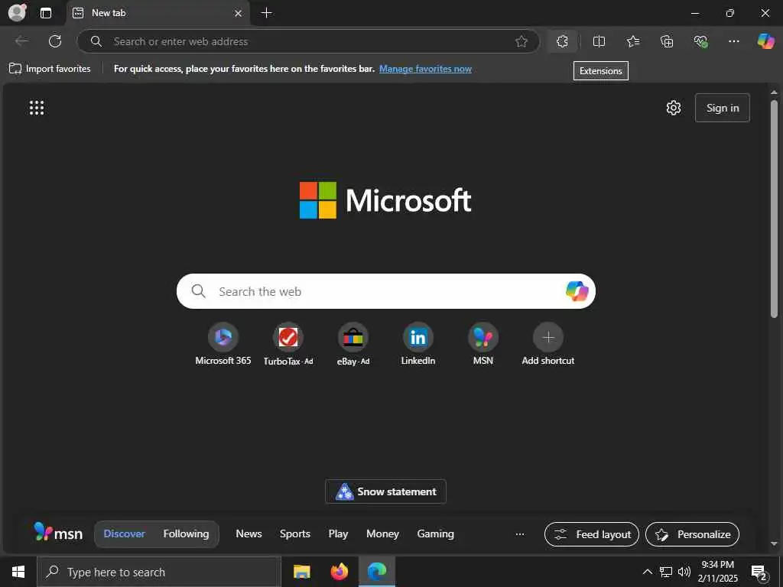Open page settings gear
This screenshot has width=783, height=587.
pyautogui.click(x=674, y=108)
